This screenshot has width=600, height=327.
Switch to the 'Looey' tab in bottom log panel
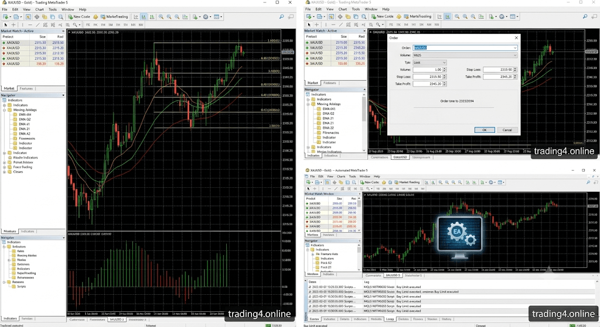pyautogui.click(x=390, y=319)
